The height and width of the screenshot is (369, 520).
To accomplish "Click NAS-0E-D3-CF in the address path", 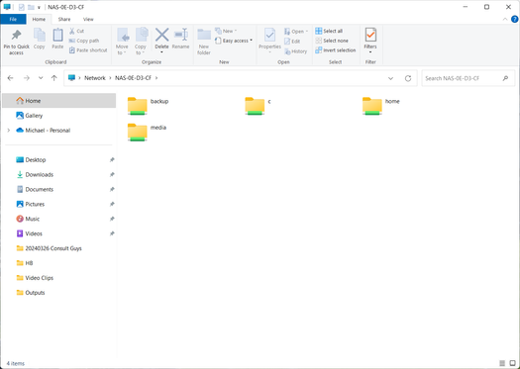I will [133, 78].
